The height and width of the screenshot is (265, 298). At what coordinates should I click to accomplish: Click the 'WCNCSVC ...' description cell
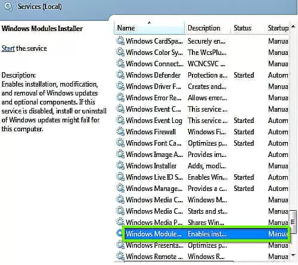click(x=207, y=64)
